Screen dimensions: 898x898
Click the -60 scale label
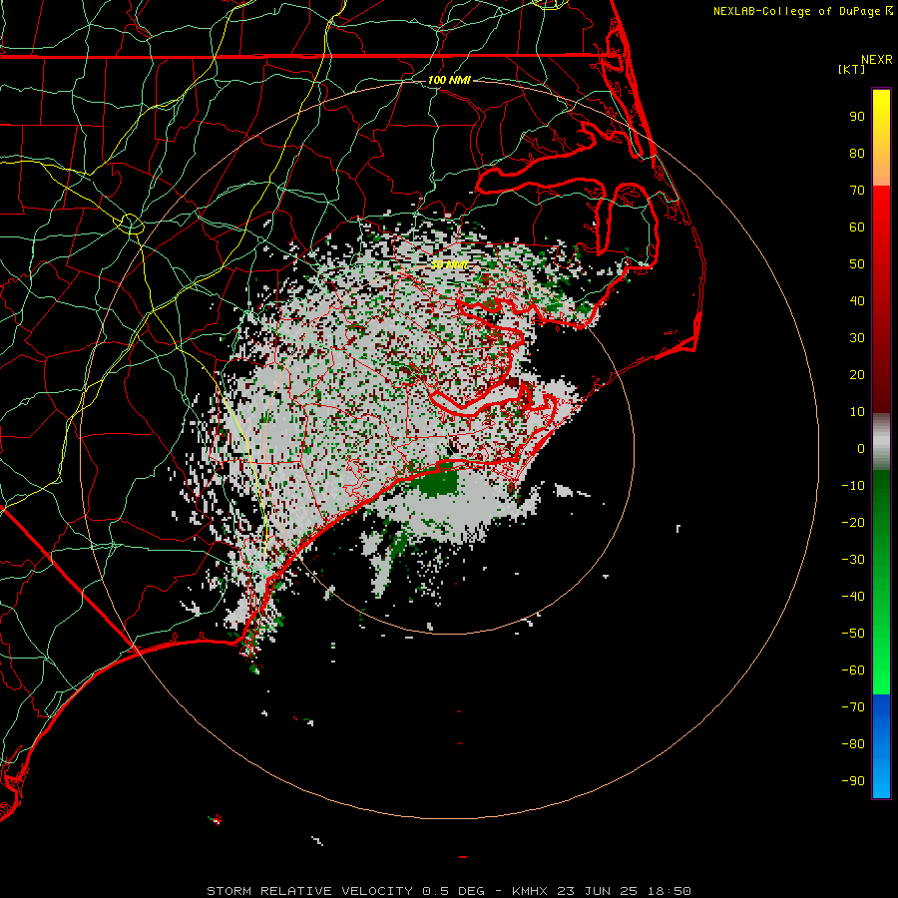[x=853, y=671]
